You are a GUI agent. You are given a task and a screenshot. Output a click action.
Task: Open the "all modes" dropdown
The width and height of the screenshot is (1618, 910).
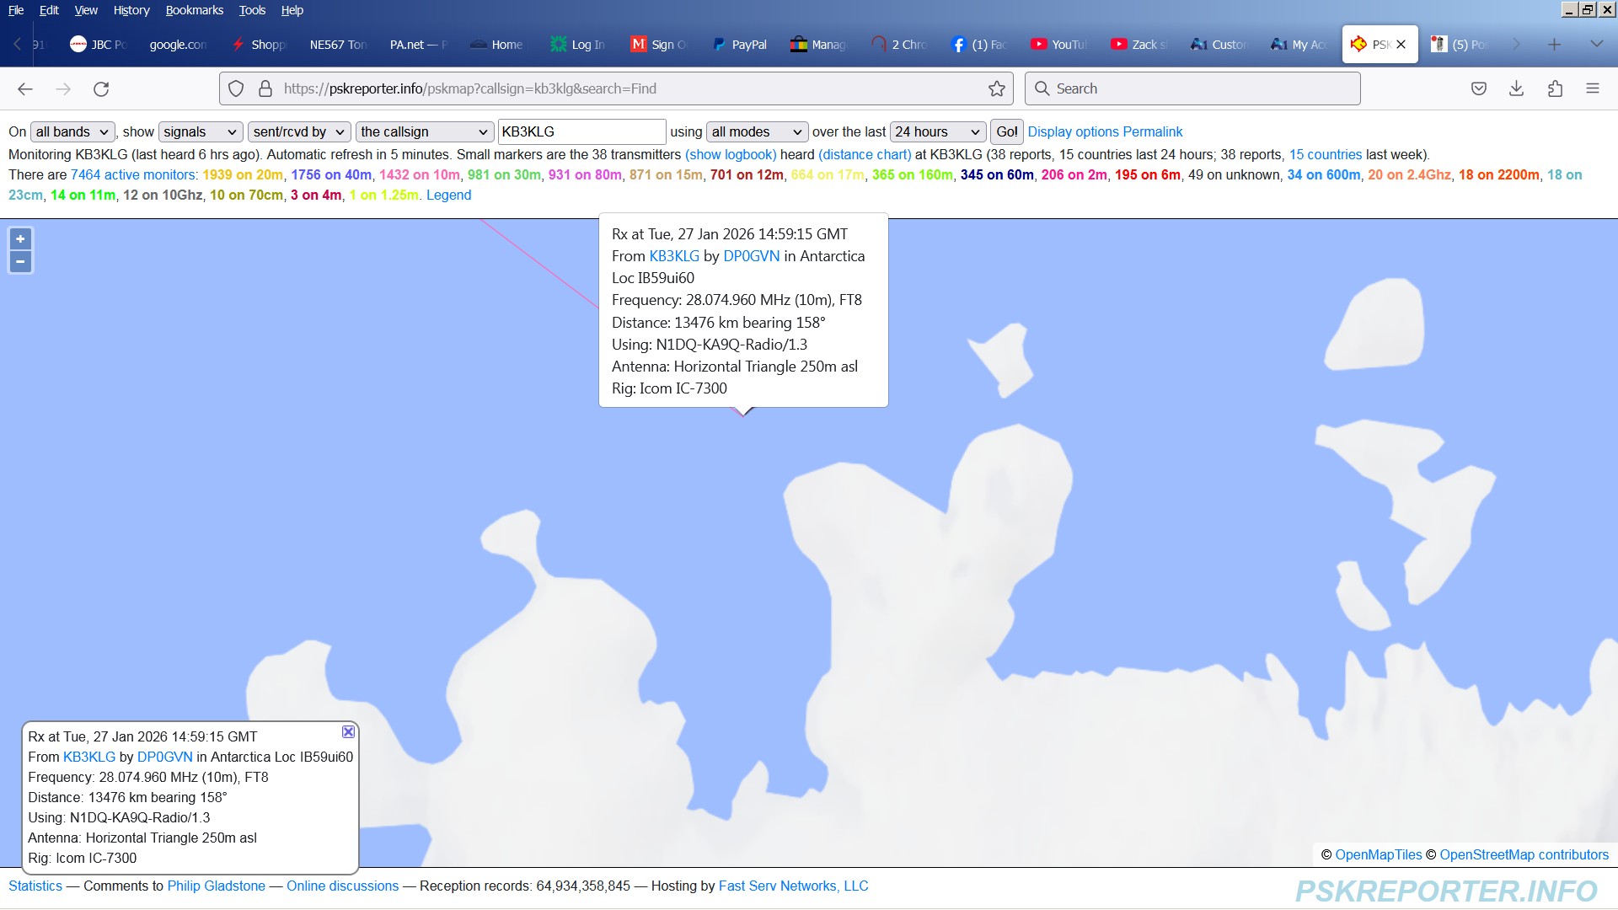coord(756,131)
